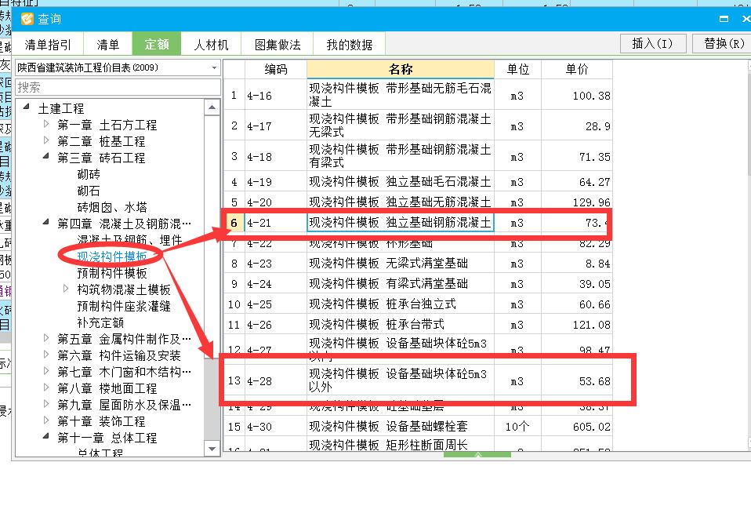Expand 第六章 构件运输及安装 node

(x=46, y=355)
